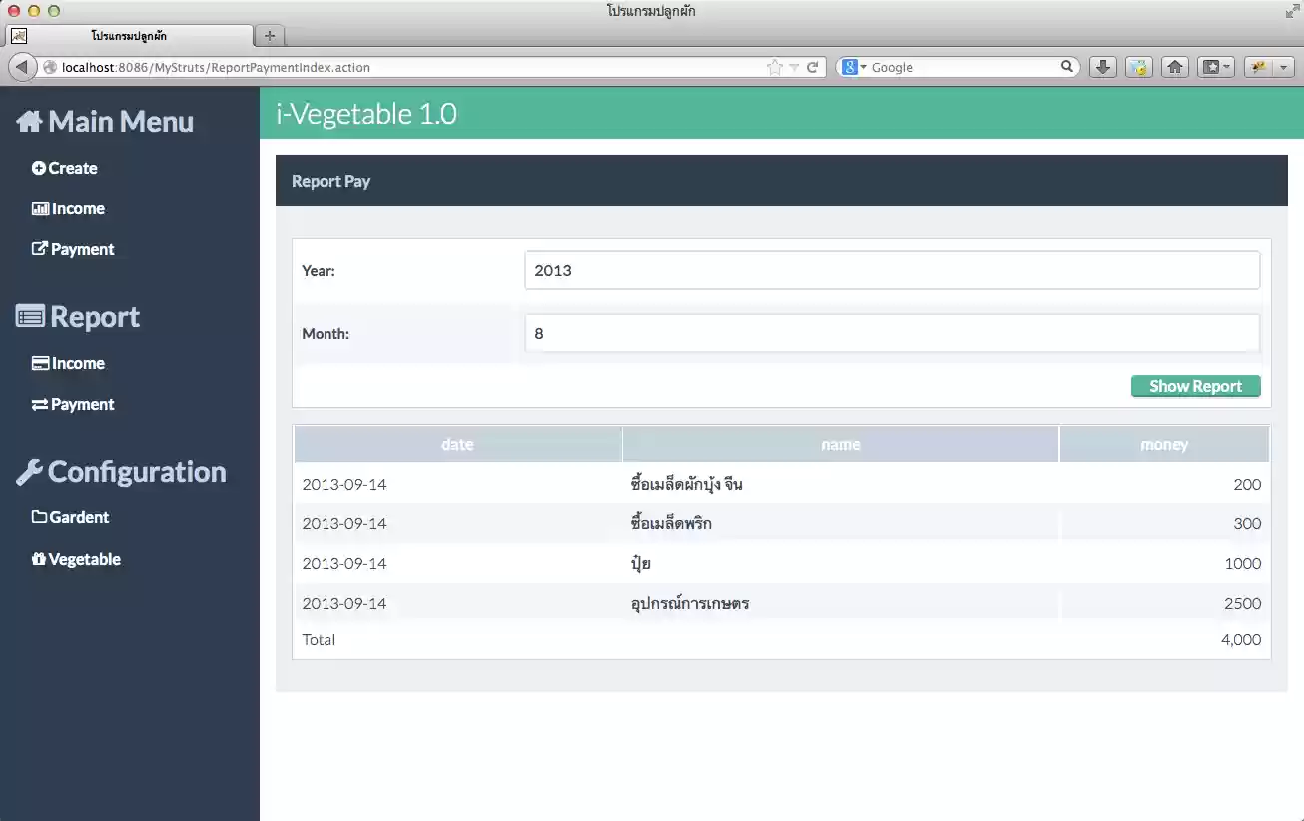Click the folder icon next to Gardent
Screen dimensions: 1304x821
tap(40, 517)
